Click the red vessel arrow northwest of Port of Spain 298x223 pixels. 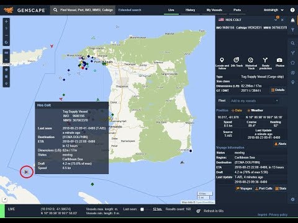[52, 46]
